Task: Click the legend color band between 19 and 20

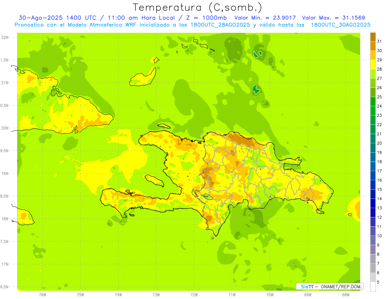Action: pos(373,148)
